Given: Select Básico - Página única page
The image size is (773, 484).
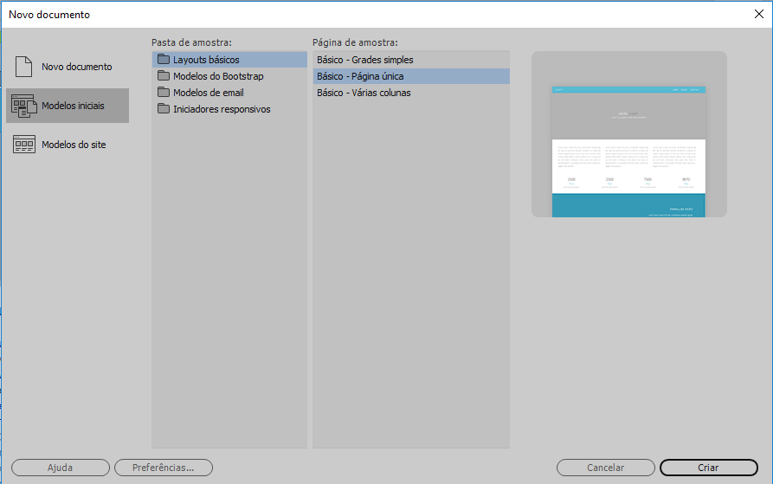Looking at the screenshot, I should [x=411, y=76].
